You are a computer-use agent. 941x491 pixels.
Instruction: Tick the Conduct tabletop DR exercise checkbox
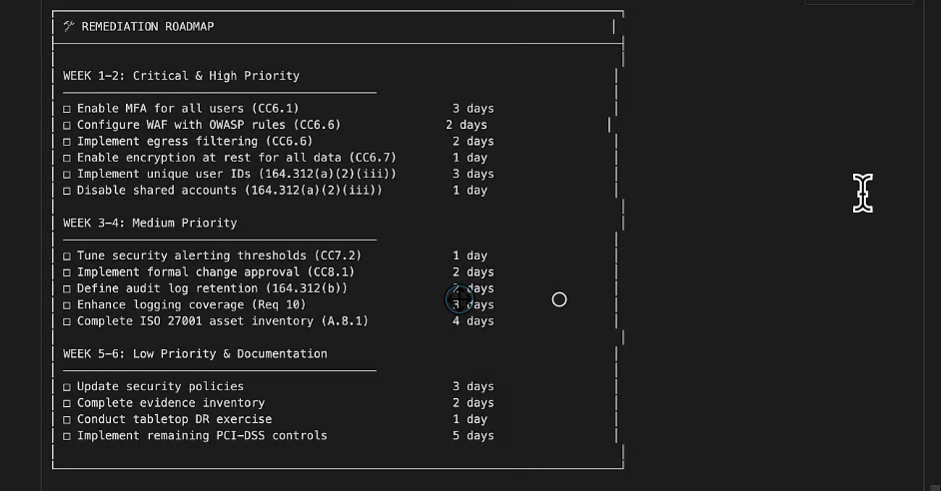tap(67, 420)
